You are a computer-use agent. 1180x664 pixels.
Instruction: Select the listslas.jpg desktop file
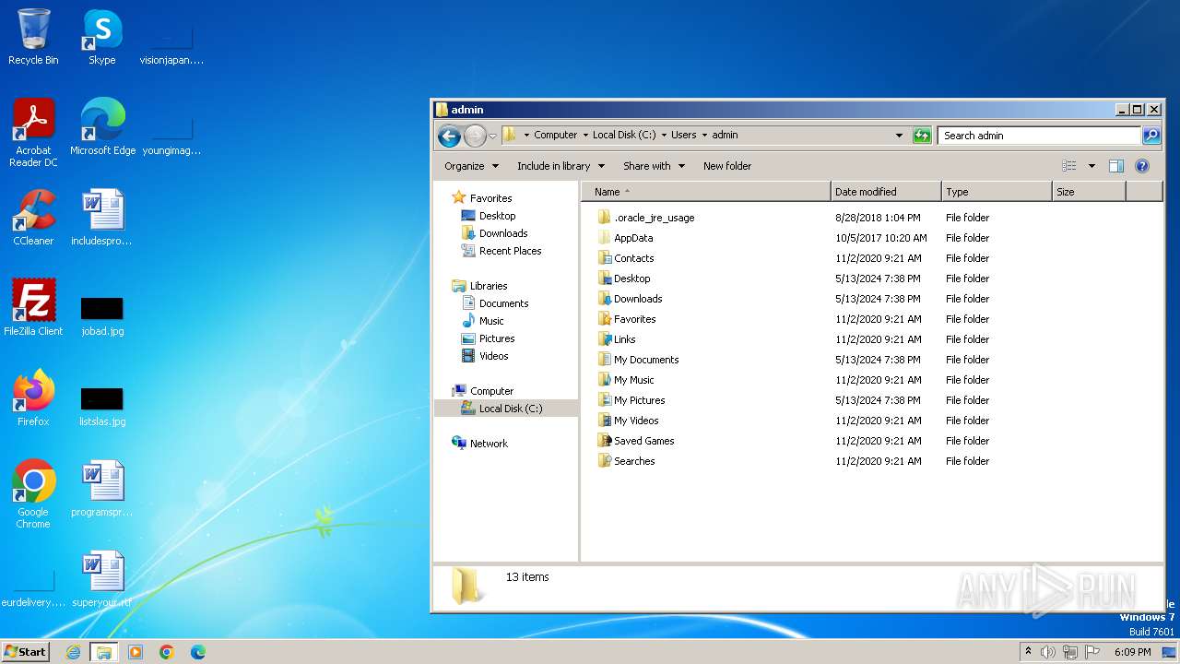click(102, 406)
